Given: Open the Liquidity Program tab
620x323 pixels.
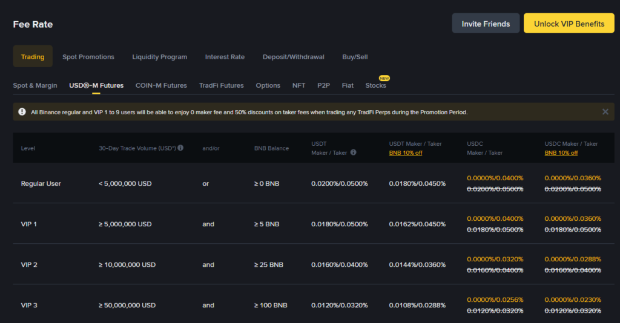Looking at the screenshot, I should tap(160, 57).
